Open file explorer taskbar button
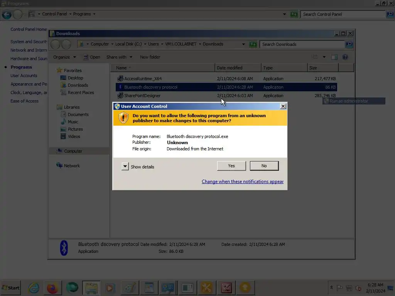Image resolution: width=395 pixels, height=296 pixels. [91, 288]
